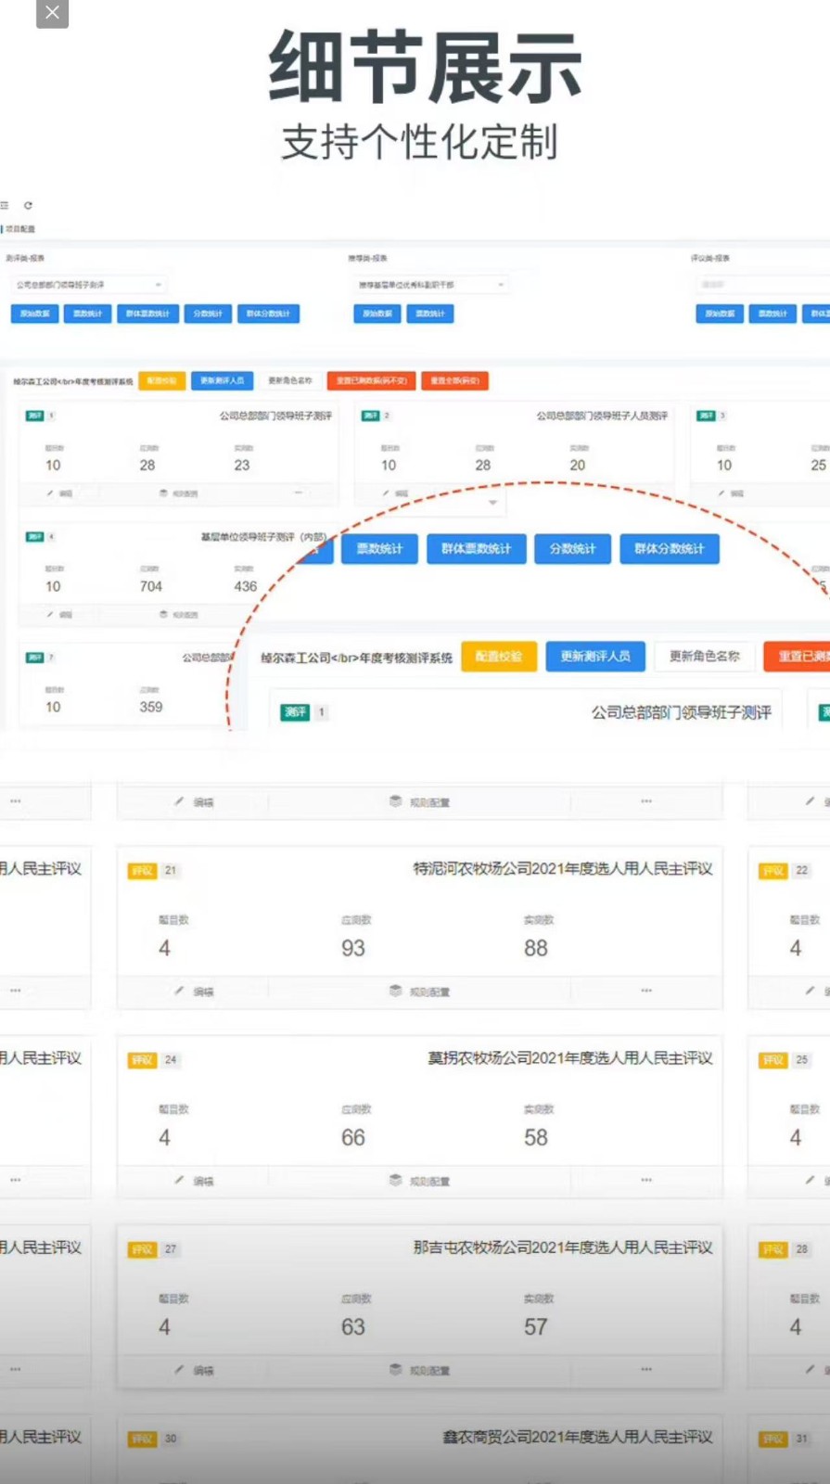
Task: Open the more options ellipsis on card 27
Action: (646, 1369)
